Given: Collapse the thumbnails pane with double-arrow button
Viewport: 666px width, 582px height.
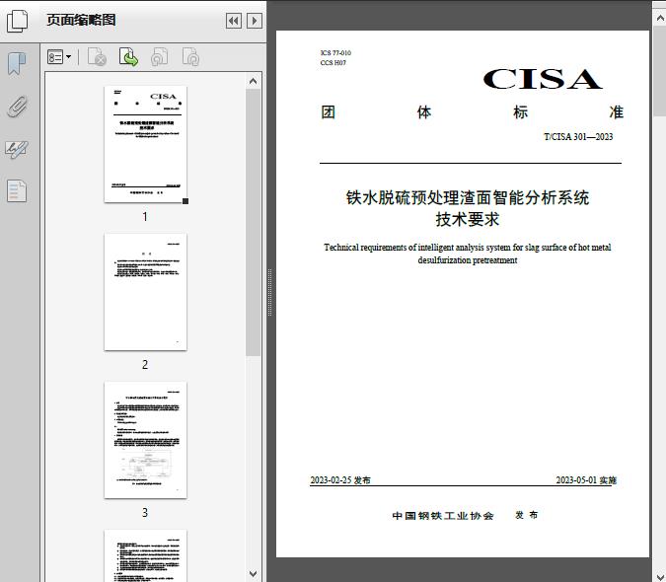Looking at the screenshot, I should [234, 21].
